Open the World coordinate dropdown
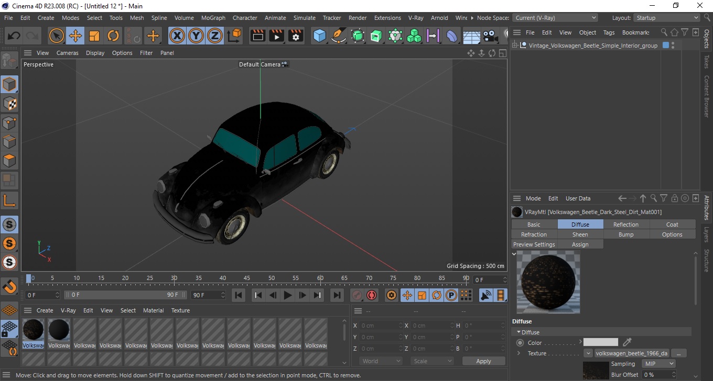Screen dimensions: 713x381 click(x=381, y=361)
